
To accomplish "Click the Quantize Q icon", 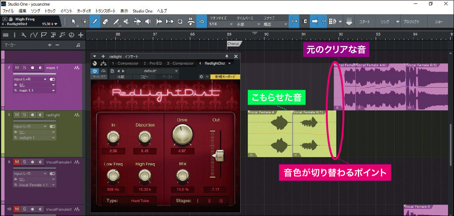I will coord(180,22).
